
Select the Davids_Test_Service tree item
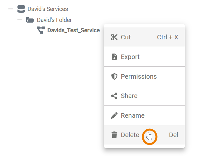point(73,30)
